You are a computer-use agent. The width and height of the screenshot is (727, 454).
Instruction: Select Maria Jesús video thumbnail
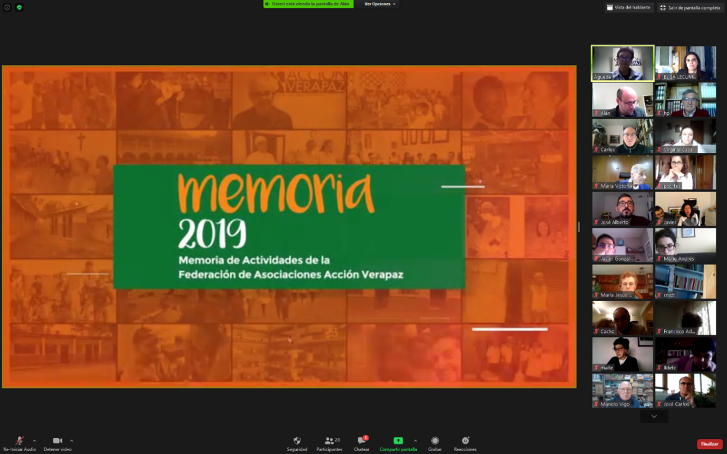(x=623, y=282)
